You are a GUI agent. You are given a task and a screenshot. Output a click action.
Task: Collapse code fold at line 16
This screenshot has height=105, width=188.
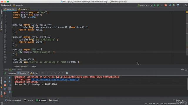(12, 50)
